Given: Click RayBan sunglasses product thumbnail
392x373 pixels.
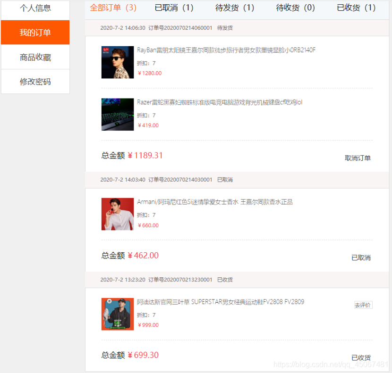Looking at the screenshot, I should tap(118, 62).
